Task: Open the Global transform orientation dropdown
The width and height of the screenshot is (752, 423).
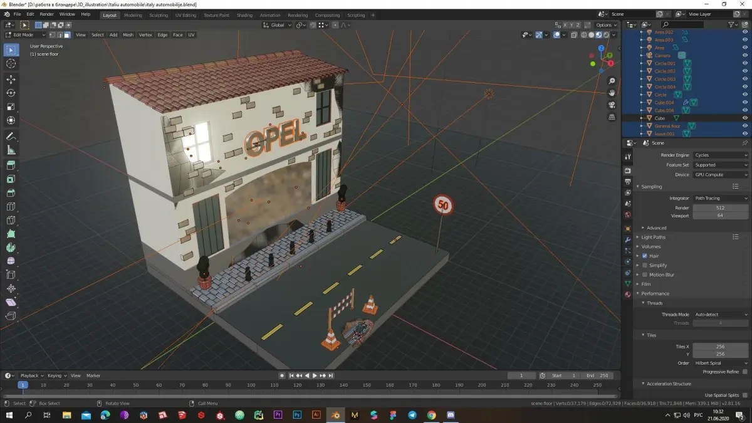Action: click(277, 25)
